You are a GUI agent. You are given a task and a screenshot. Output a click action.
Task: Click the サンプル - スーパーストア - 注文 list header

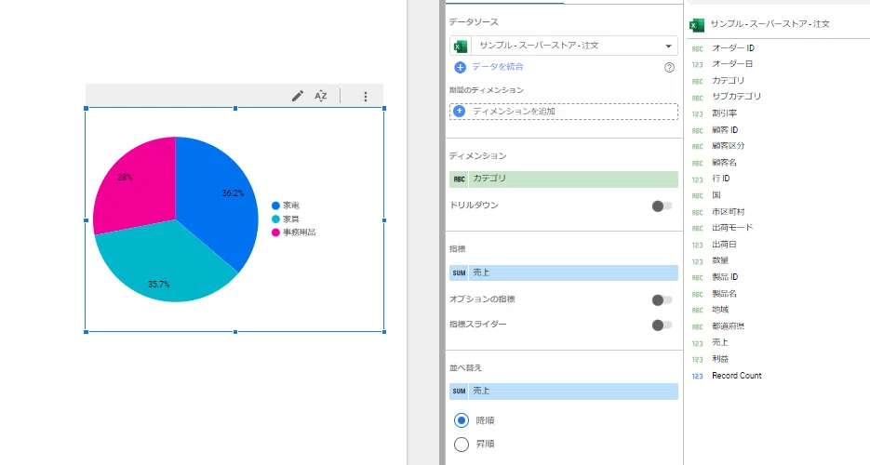770,24
